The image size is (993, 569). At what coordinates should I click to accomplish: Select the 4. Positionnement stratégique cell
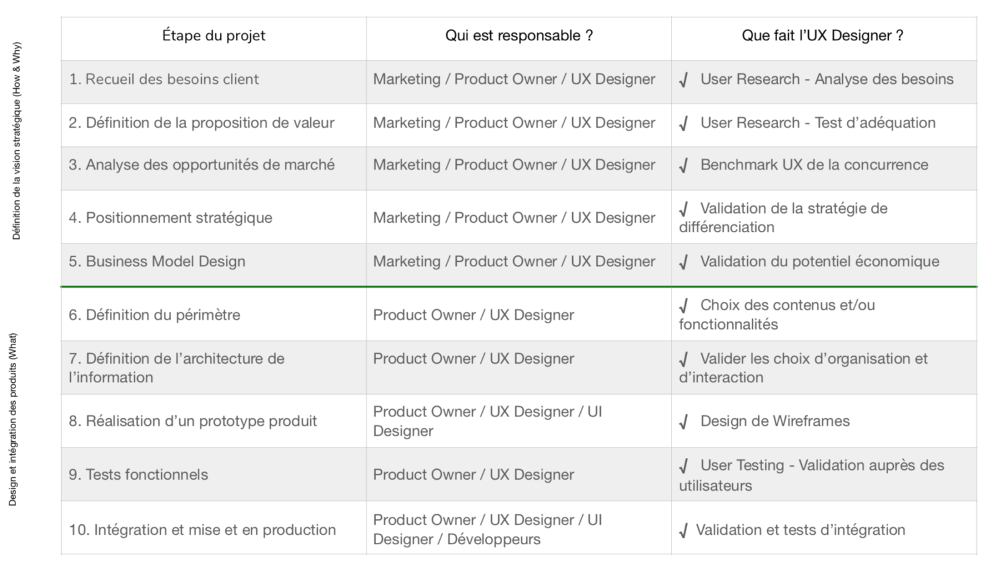click(171, 218)
